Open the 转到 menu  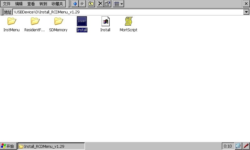click(x=43, y=4)
